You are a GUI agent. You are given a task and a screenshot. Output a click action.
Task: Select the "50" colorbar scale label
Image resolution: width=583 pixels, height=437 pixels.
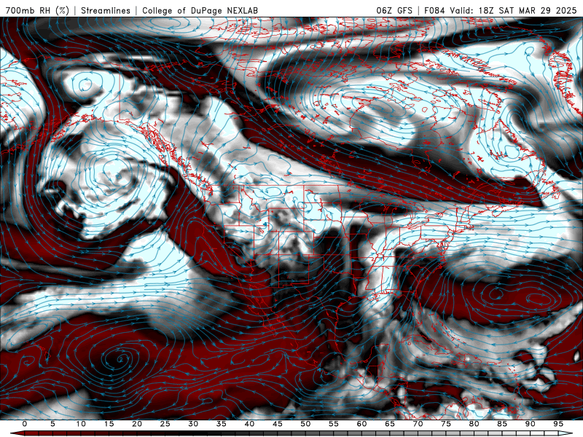305,424
